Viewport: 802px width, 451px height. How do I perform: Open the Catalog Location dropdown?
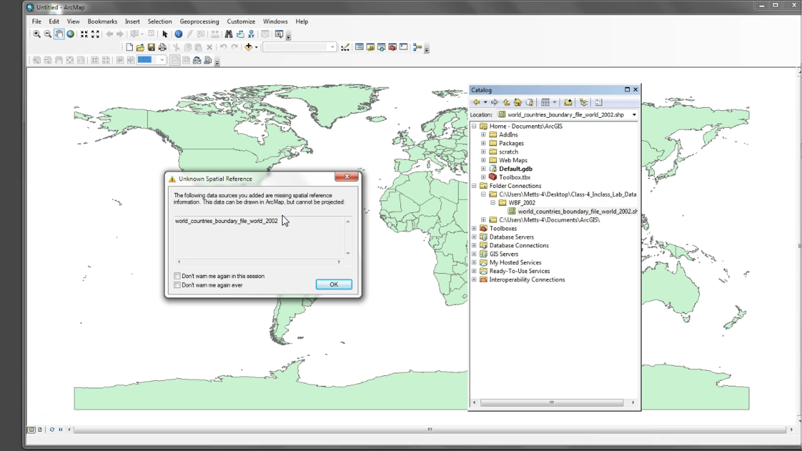tap(634, 115)
